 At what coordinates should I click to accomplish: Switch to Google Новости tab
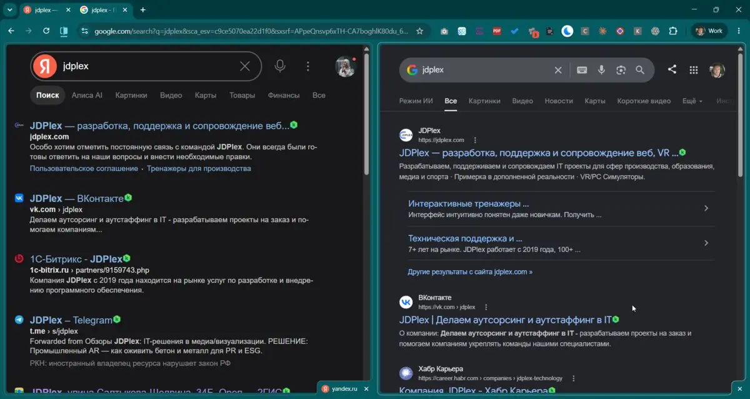[x=559, y=101]
